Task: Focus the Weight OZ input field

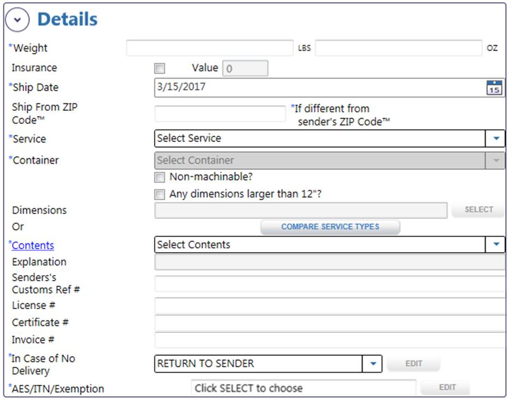Action: 399,48
